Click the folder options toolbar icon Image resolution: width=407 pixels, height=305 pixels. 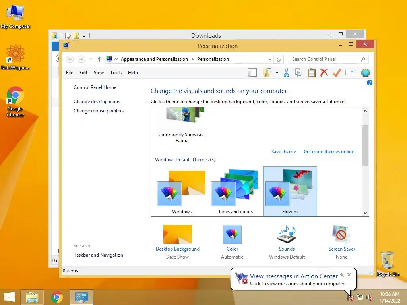tap(267, 73)
